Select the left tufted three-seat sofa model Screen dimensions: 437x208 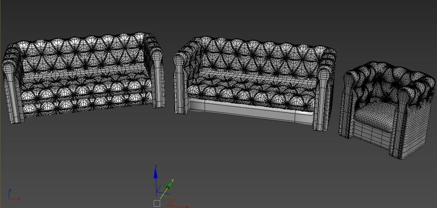(83, 77)
